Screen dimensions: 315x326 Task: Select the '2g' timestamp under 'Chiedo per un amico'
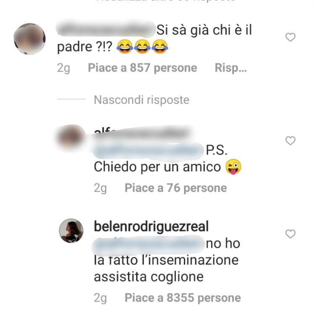pyautogui.click(x=100, y=188)
